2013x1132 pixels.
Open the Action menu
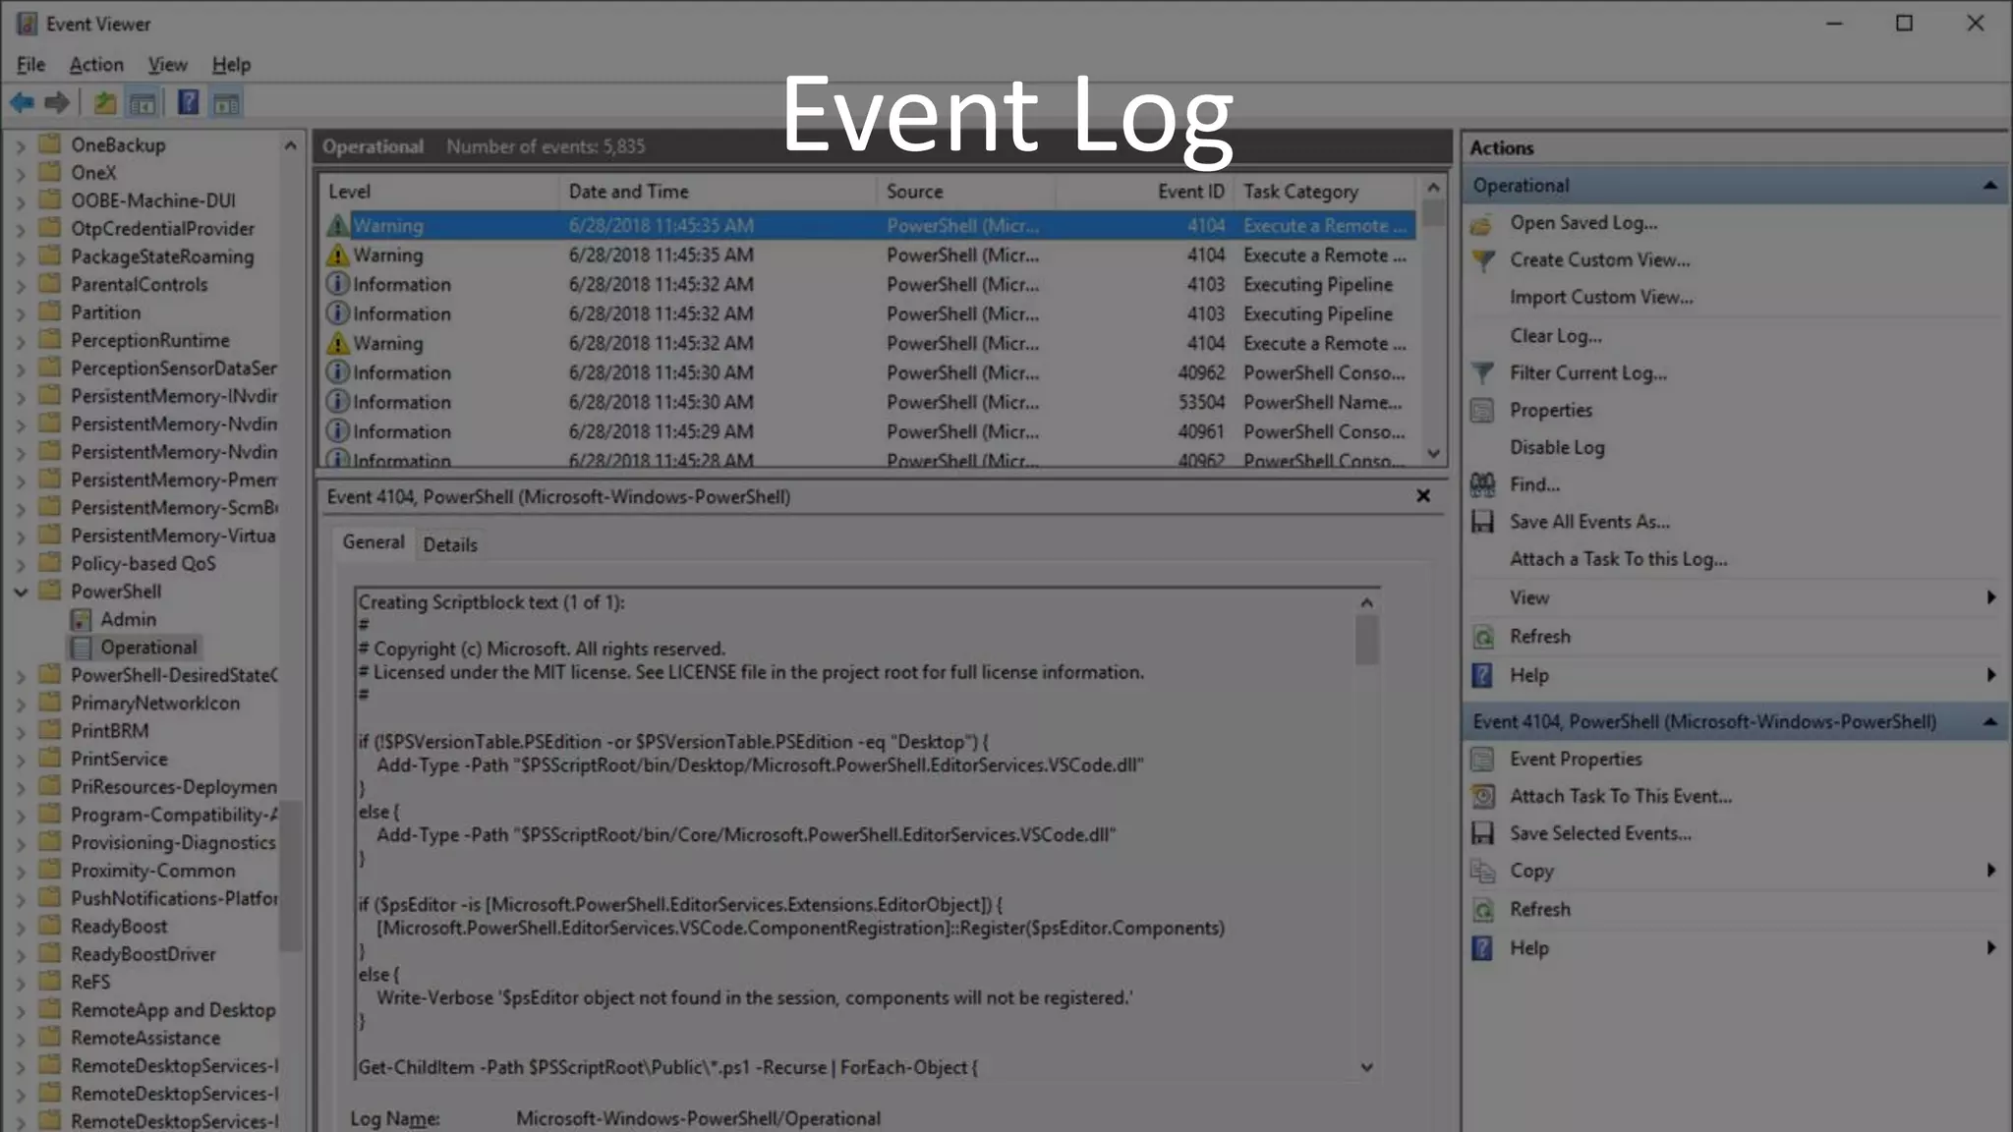(96, 65)
